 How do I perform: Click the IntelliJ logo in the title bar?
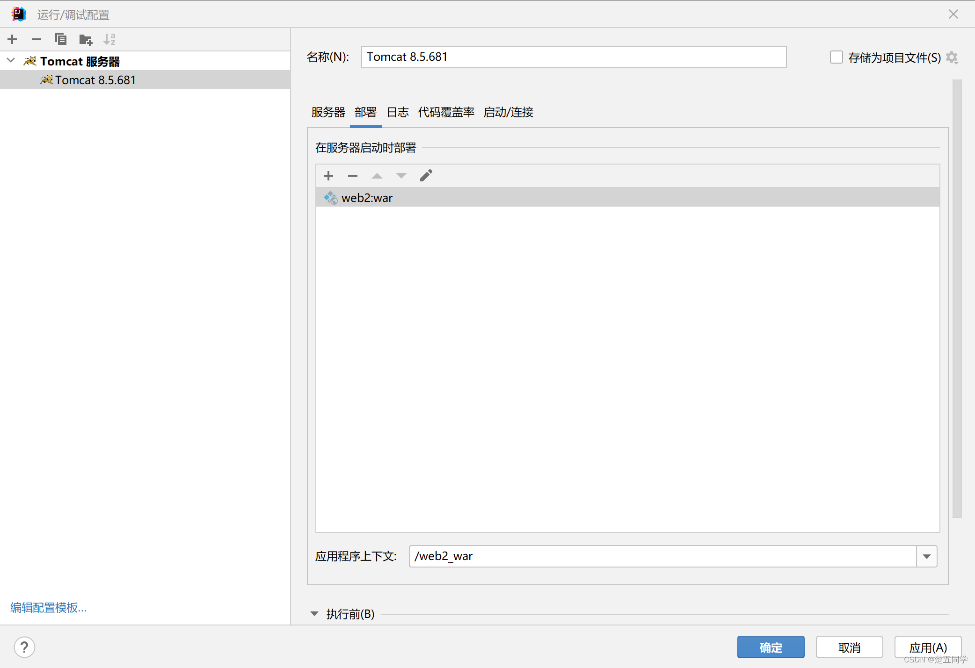pos(19,14)
